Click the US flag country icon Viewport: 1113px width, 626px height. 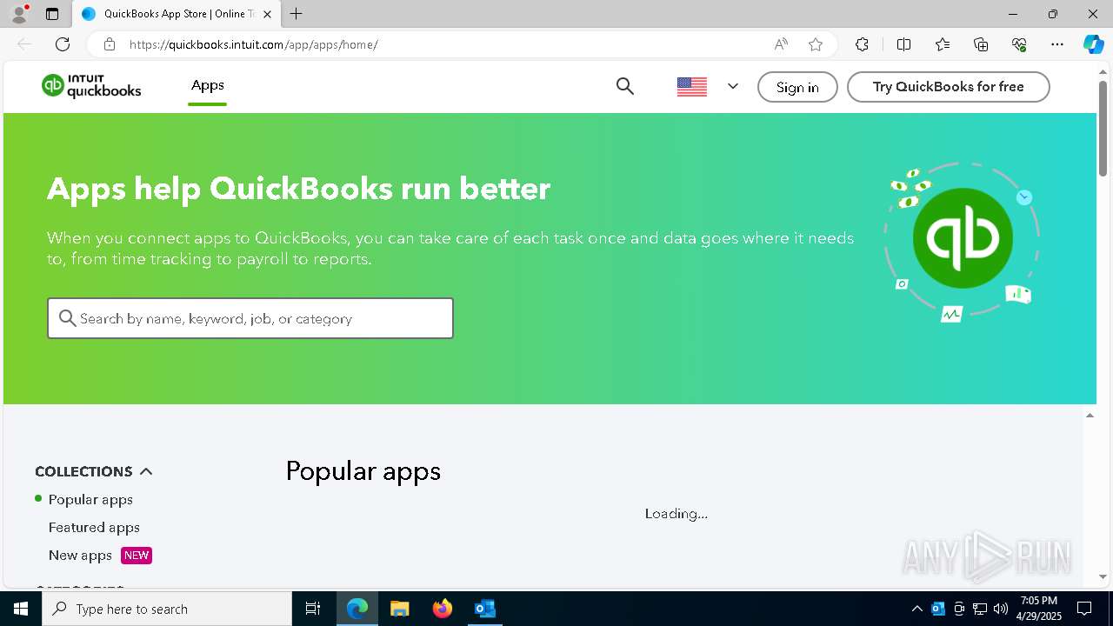coord(692,87)
